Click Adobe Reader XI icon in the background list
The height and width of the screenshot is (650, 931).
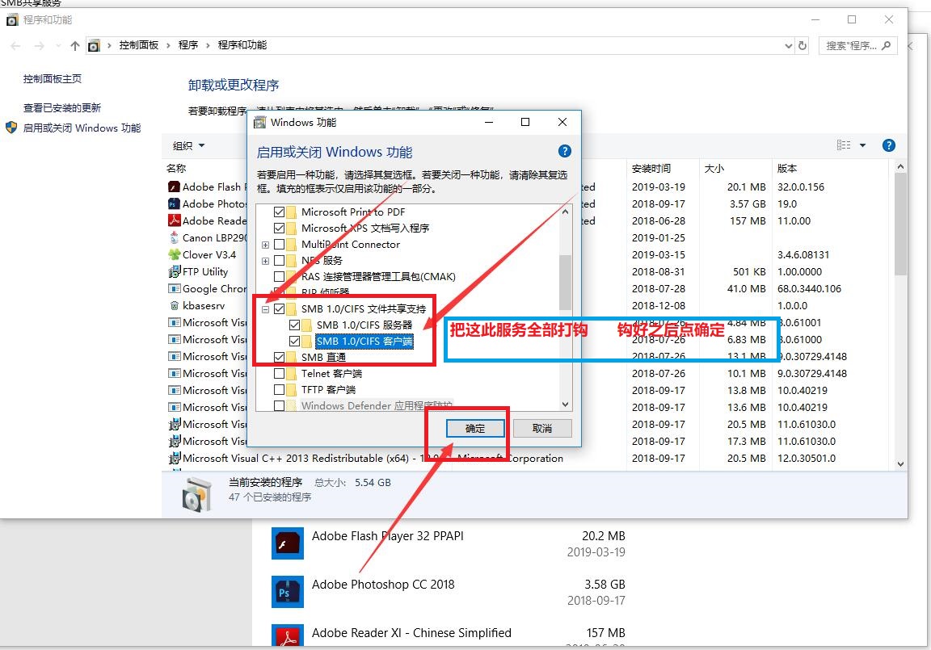click(x=288, y=635)
